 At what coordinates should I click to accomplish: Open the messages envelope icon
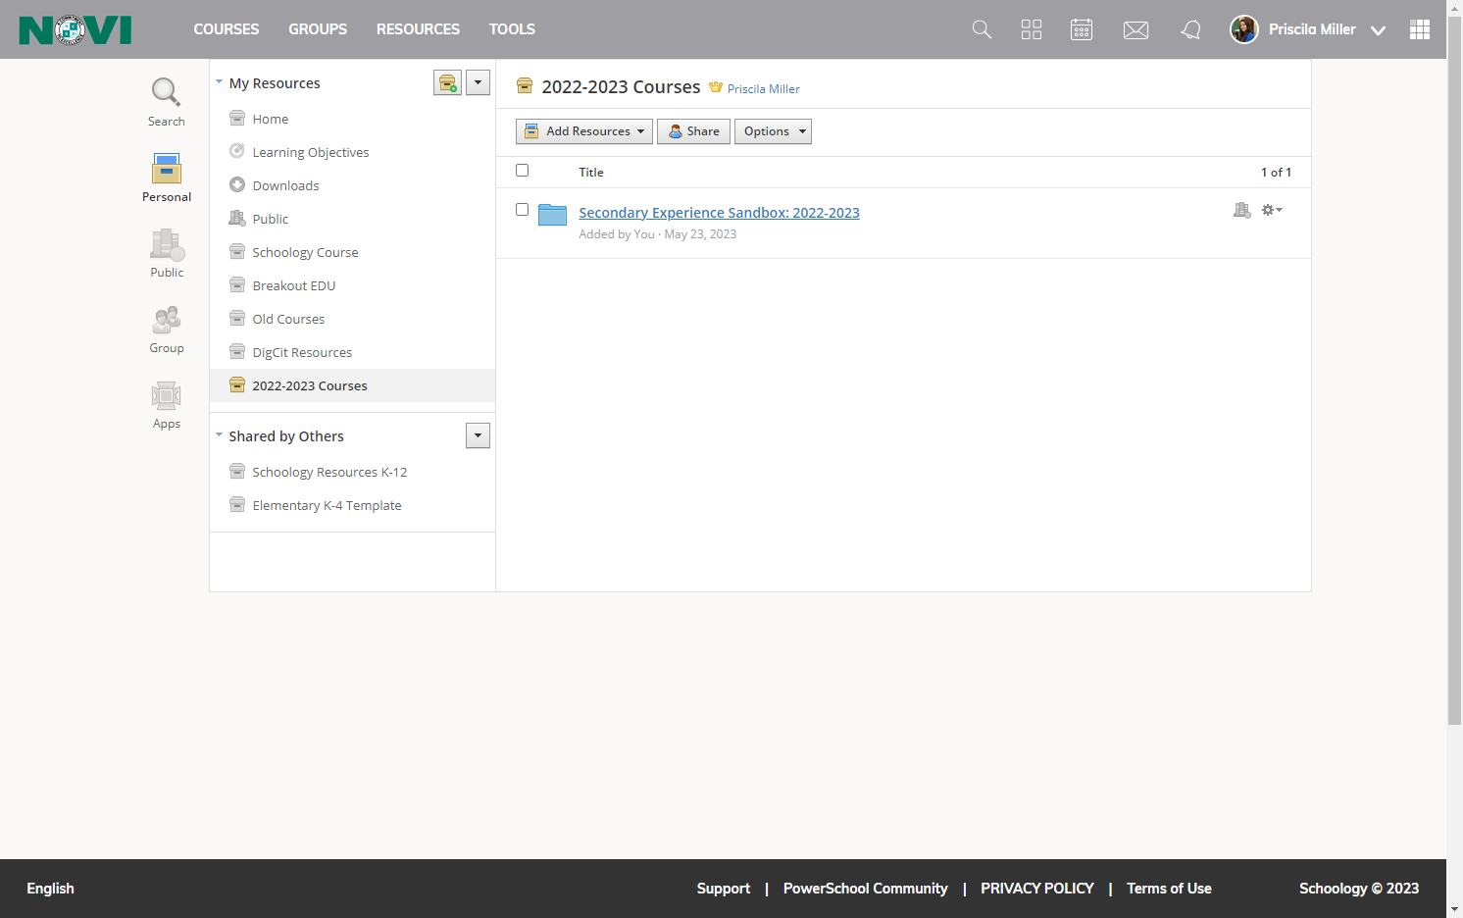tap(1135, 30)
